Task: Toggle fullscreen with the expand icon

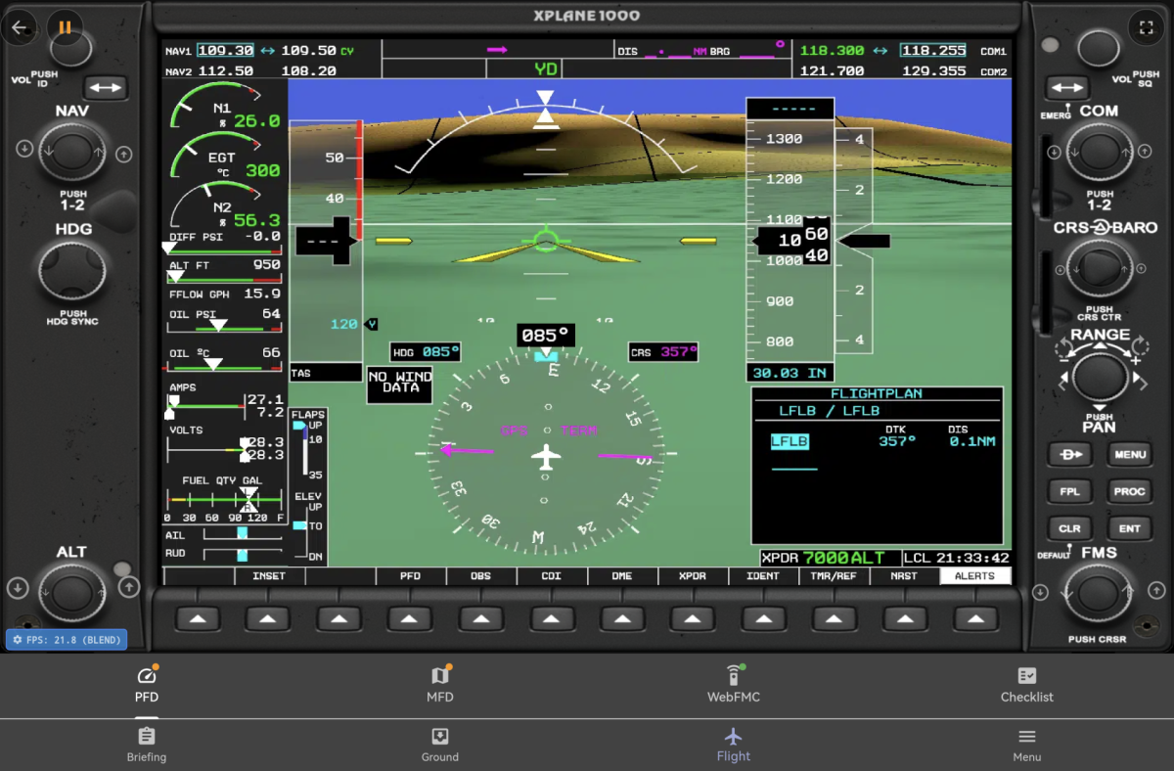Action: [1147, 27]
